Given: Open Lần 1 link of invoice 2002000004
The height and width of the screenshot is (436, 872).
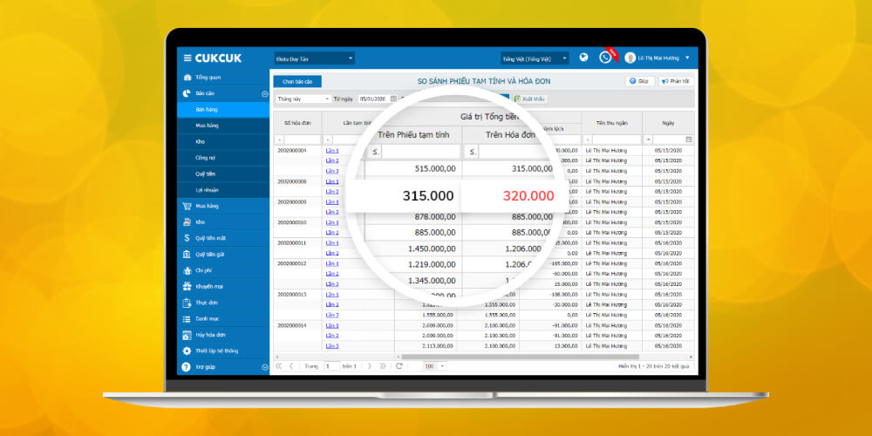Looking at the screenshot, I should (x=332, y=151).
